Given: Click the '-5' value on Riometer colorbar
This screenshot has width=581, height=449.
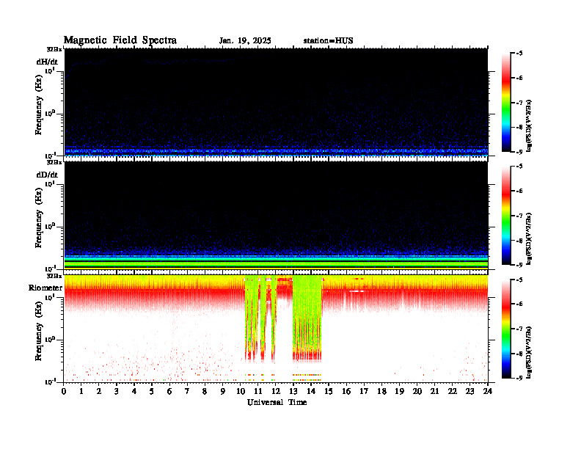Looking at the screenshot, I should [x=519, y=280].
